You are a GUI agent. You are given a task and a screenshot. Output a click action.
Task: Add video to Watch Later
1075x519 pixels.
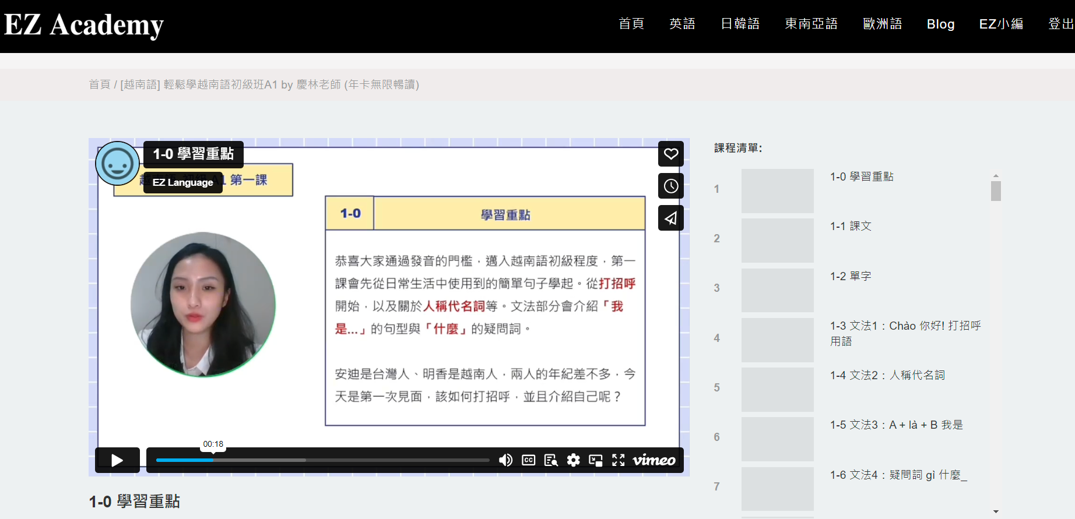671,186
